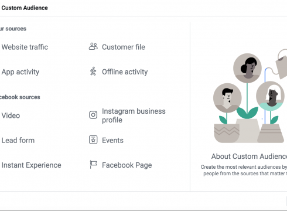Select Instant Experience source
The image size is (287, 211).
(x=31, y=165)
